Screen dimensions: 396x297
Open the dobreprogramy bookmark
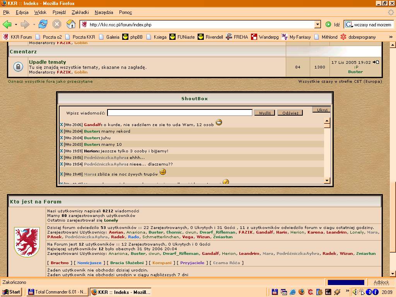[358, 37]
